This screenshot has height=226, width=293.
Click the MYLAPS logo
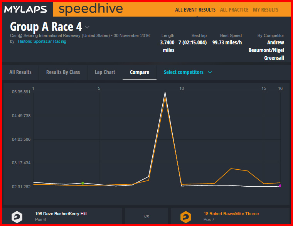click(25, 9)
